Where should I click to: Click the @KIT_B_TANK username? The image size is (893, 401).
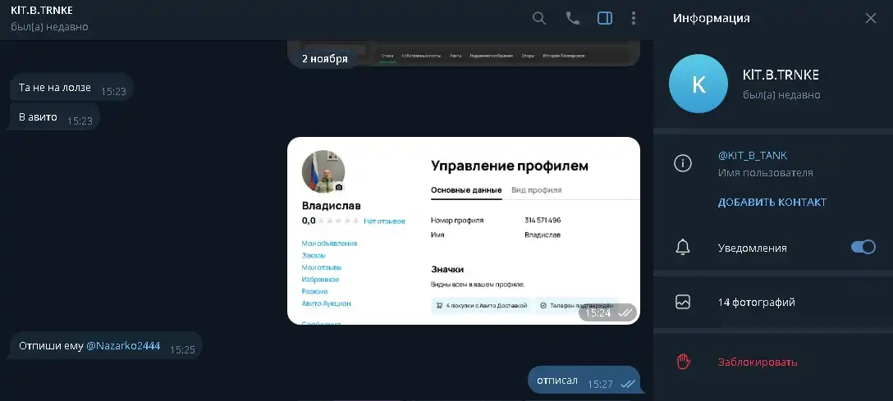click(753, 155)
